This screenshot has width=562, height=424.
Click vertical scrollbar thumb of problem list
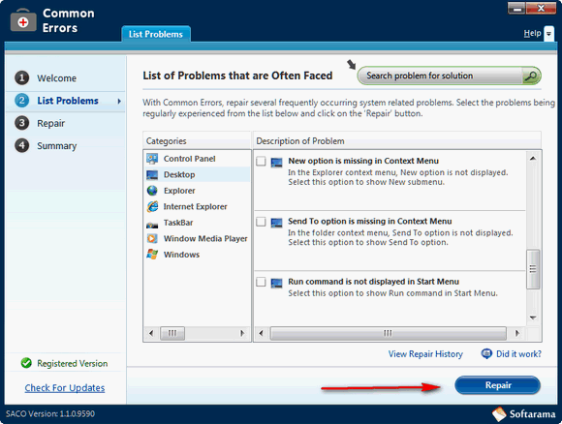pyautogui.click(x=533, y=269)
